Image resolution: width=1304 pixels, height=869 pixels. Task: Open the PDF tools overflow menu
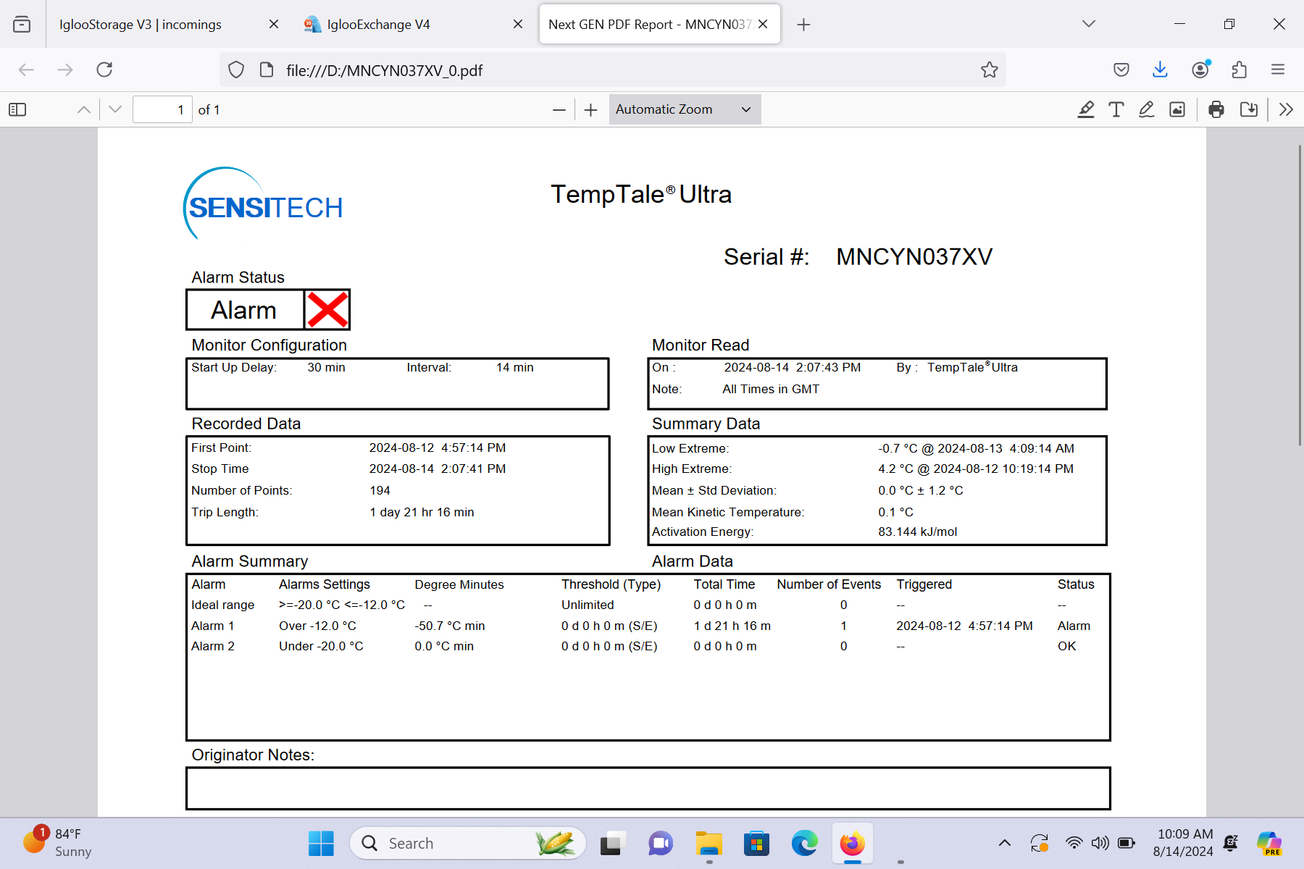[1286, 109]
